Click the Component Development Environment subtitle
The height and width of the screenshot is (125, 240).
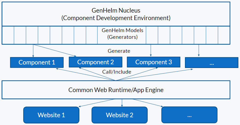tap(116, 18)
